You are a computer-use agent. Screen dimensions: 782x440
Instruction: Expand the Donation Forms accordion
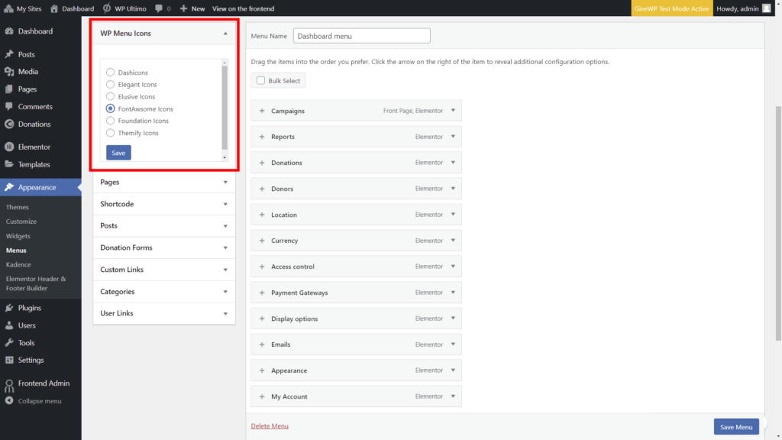(x=225, y=247)
